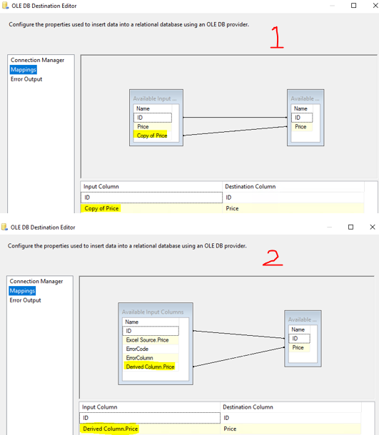The width and height of the screenshot is (379, 435).
Task: Close the top OLE DB Destination Editor
Action: (375, 6)
